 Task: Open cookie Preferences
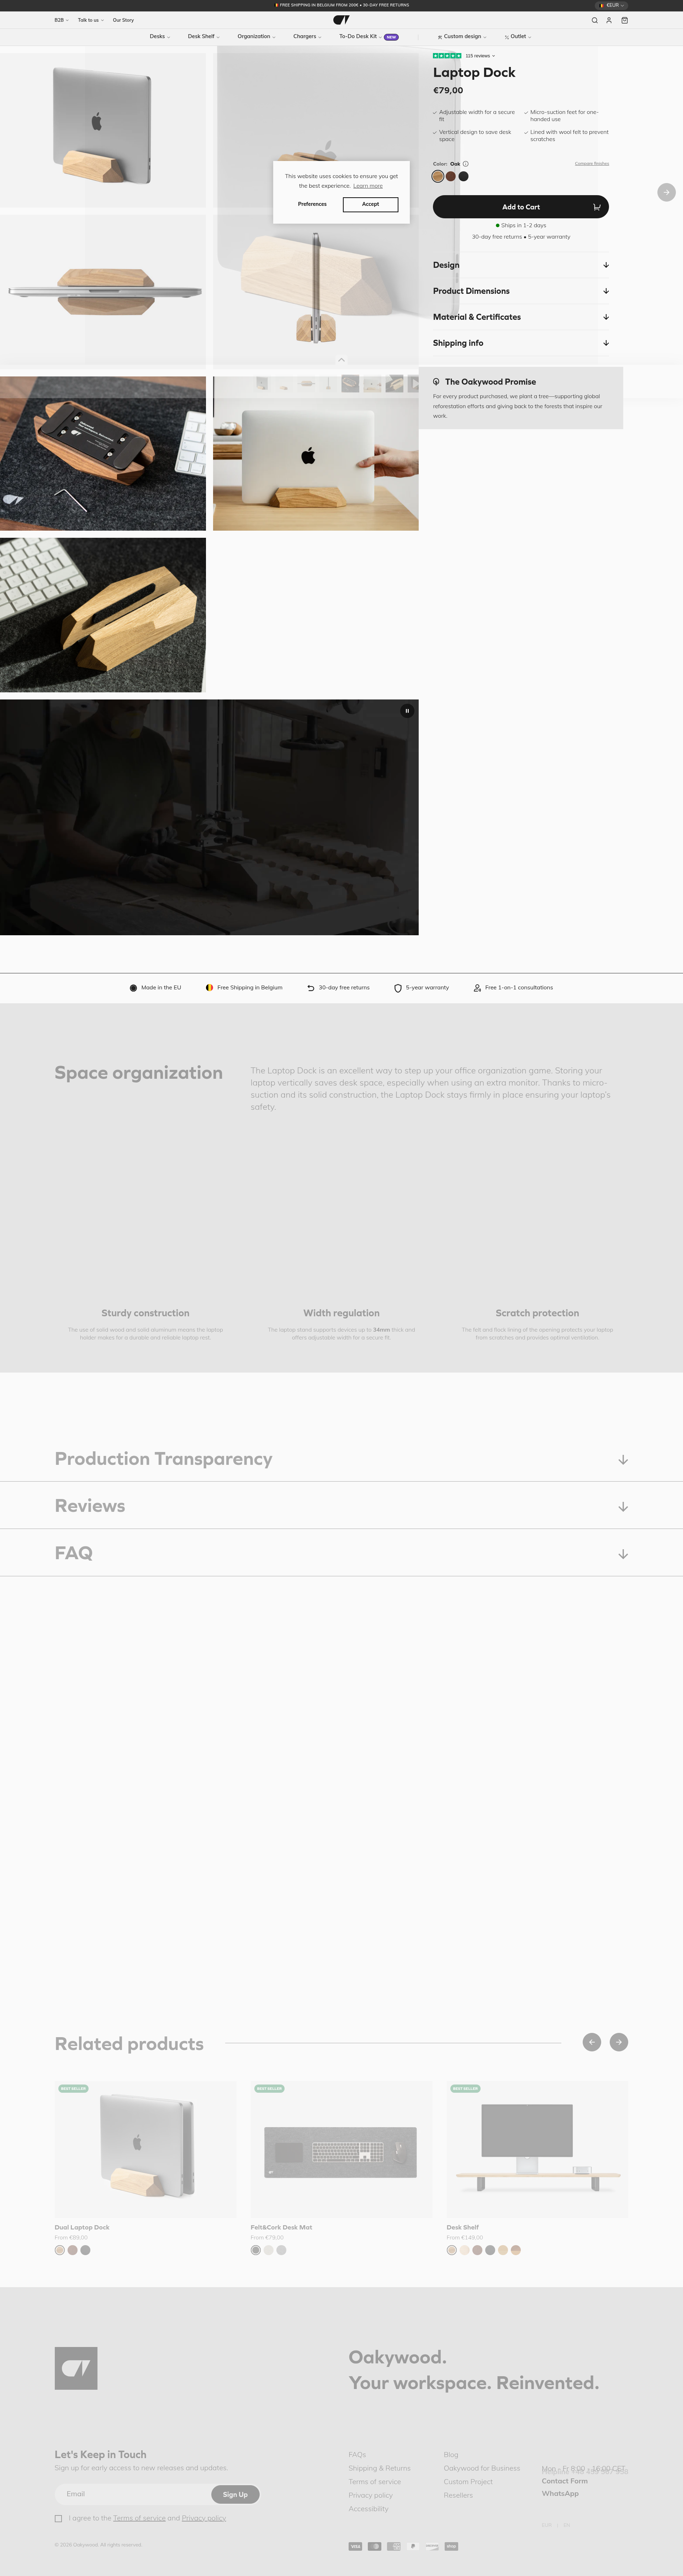[x=313, y=204]
